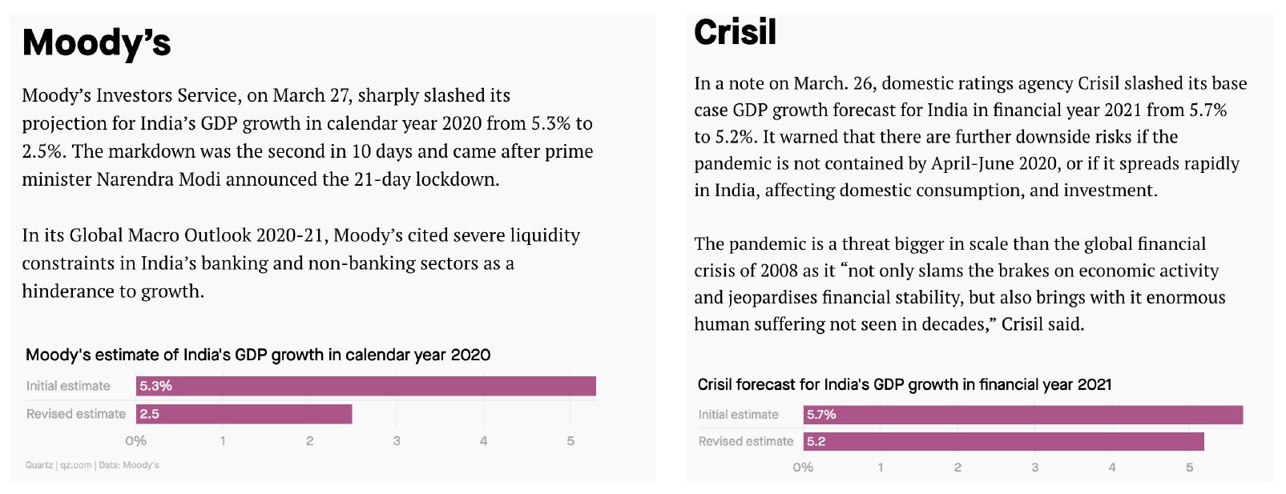Image resolution: width=1286 pixels, height=494 pixels.
Task: Click the Moody's section heading
Action: pyautogui.click(x=97, y=42)
